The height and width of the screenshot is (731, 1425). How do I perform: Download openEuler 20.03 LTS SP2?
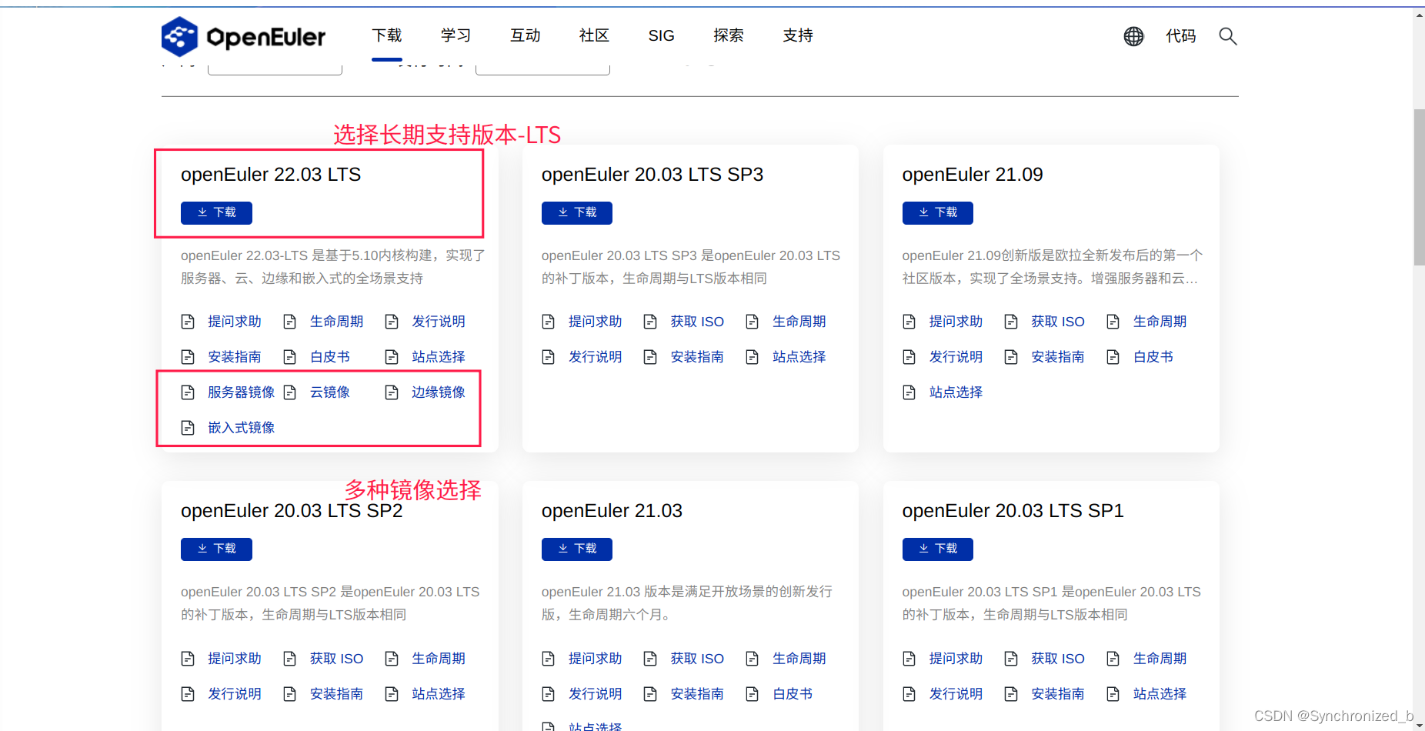click(x=216, y=549)
